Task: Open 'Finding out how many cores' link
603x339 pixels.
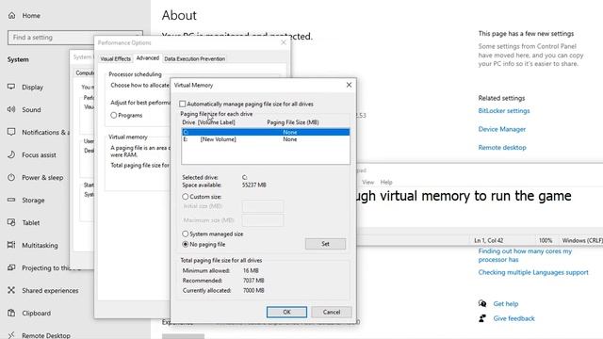Action: (x=525, y=255)
